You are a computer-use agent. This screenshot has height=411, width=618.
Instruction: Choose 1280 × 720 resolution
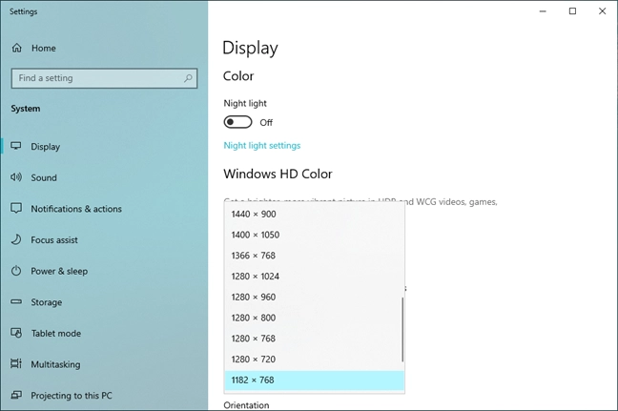coord(314,360)
